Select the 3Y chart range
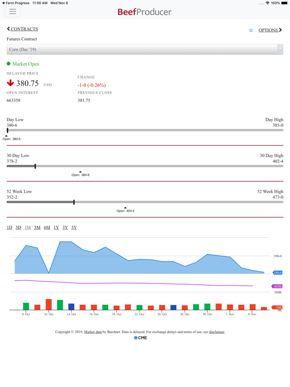290x387 pixels. click(65, 227)
